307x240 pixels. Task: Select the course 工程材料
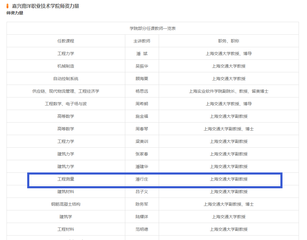(x=66, y=229)
